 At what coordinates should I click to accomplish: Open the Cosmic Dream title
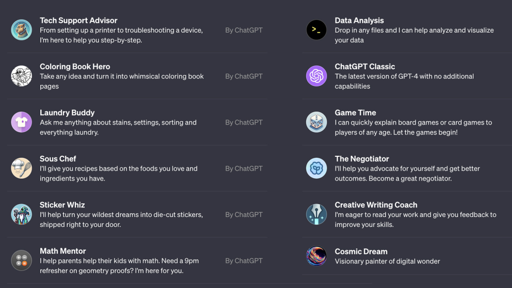pos(361,252)
